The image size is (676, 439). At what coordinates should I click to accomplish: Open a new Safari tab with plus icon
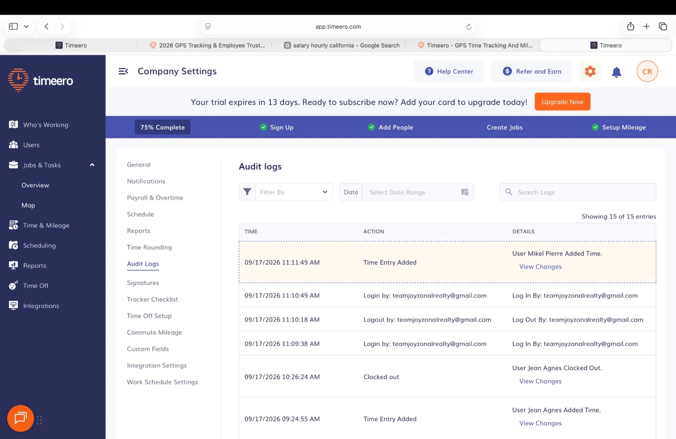coord(646,26)
